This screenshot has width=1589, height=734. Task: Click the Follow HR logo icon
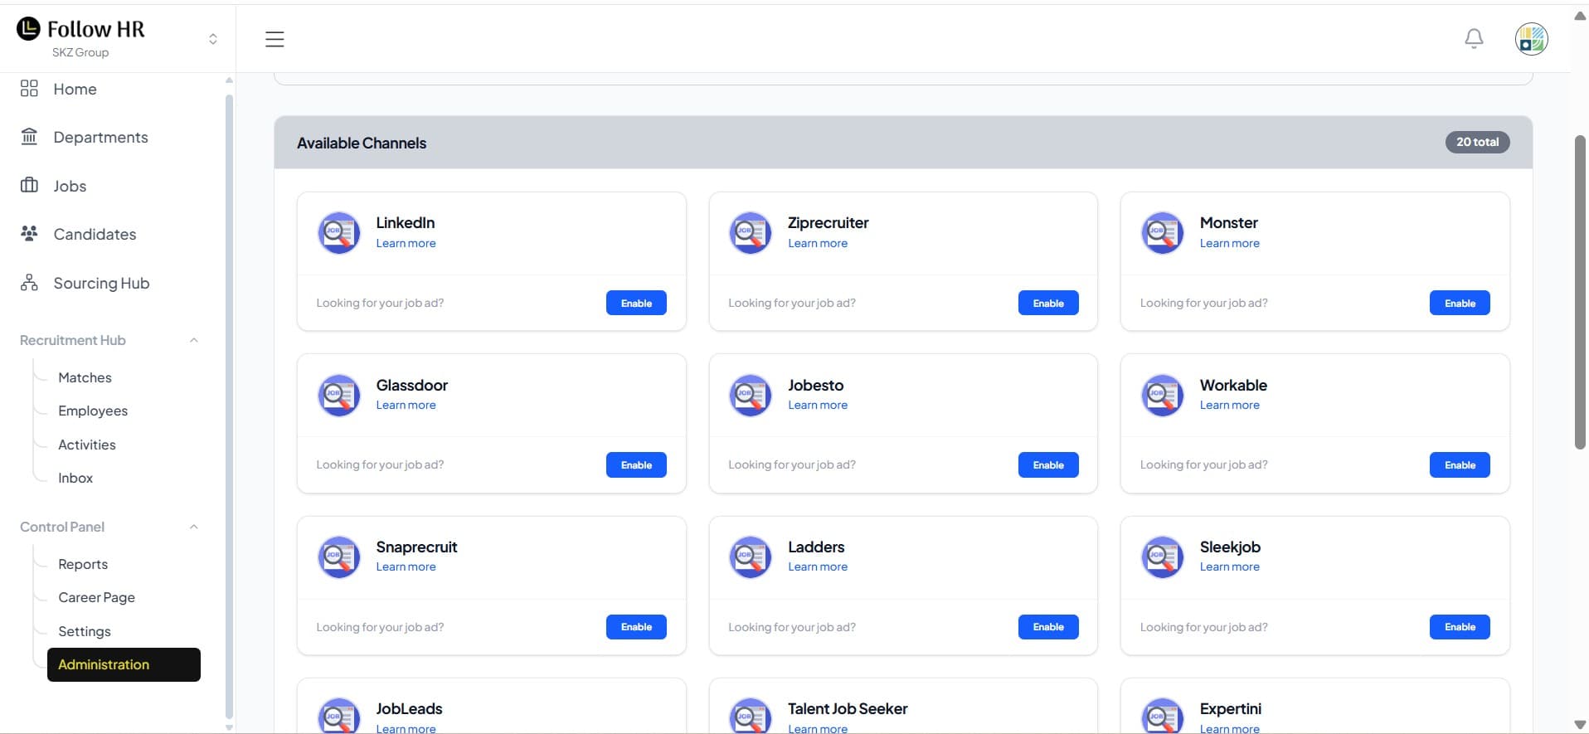coord(28,29)
